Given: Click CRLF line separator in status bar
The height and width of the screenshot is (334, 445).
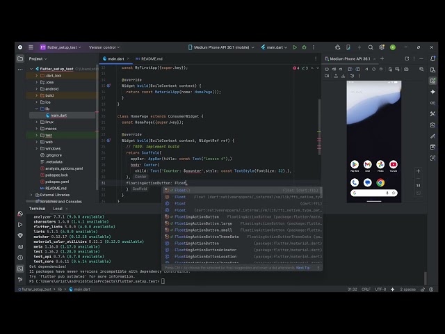Looking at the screenshot, I should [366, 289].
